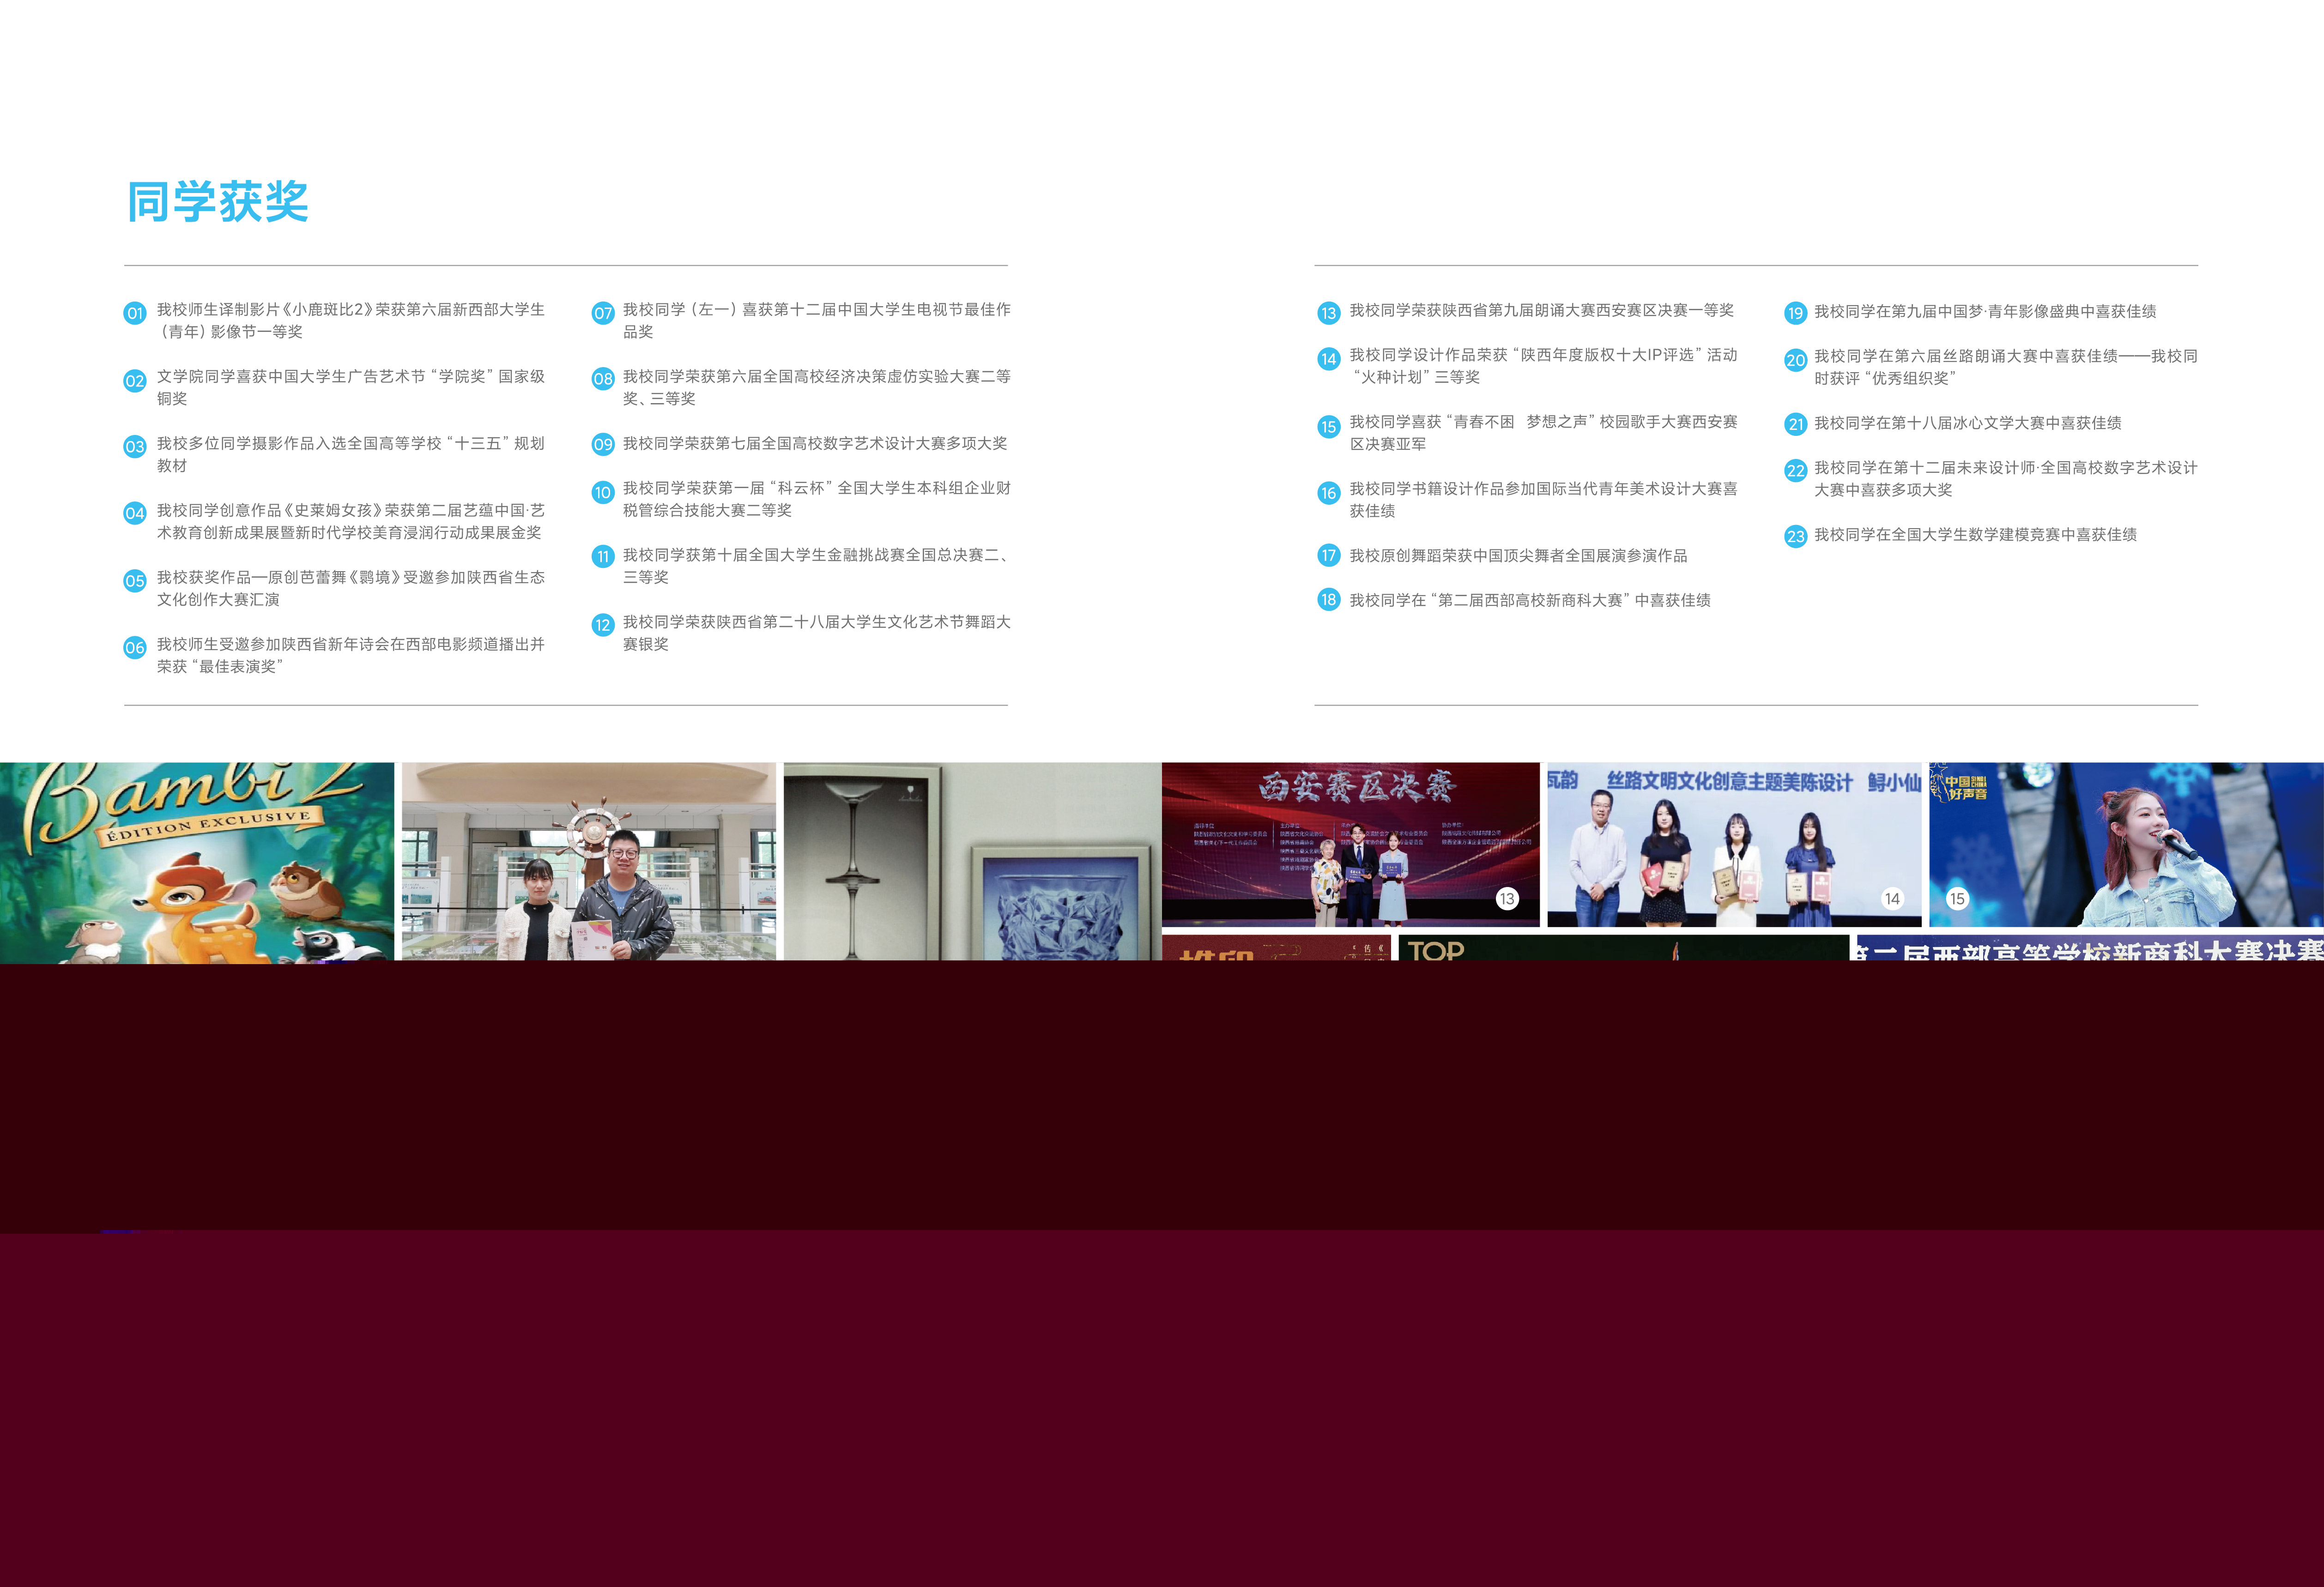Click the entry mentioning 冰心文学大赛
This screenshot has height=1587, width=2324.
pos(1967,423)
